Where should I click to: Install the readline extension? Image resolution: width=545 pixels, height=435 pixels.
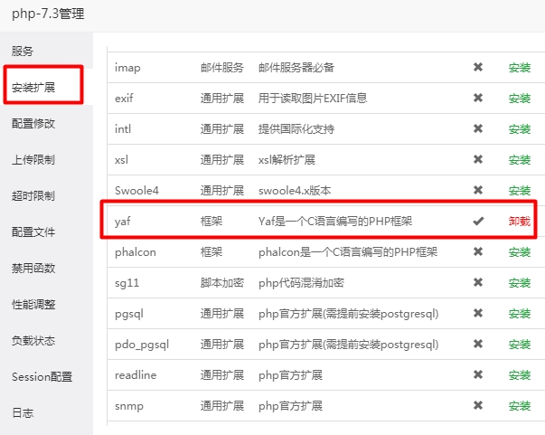520,375
